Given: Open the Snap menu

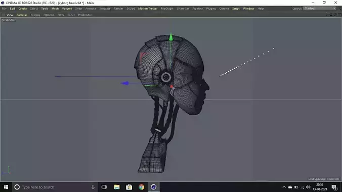Looking at the screenshot, I should [x=78, y=9].
